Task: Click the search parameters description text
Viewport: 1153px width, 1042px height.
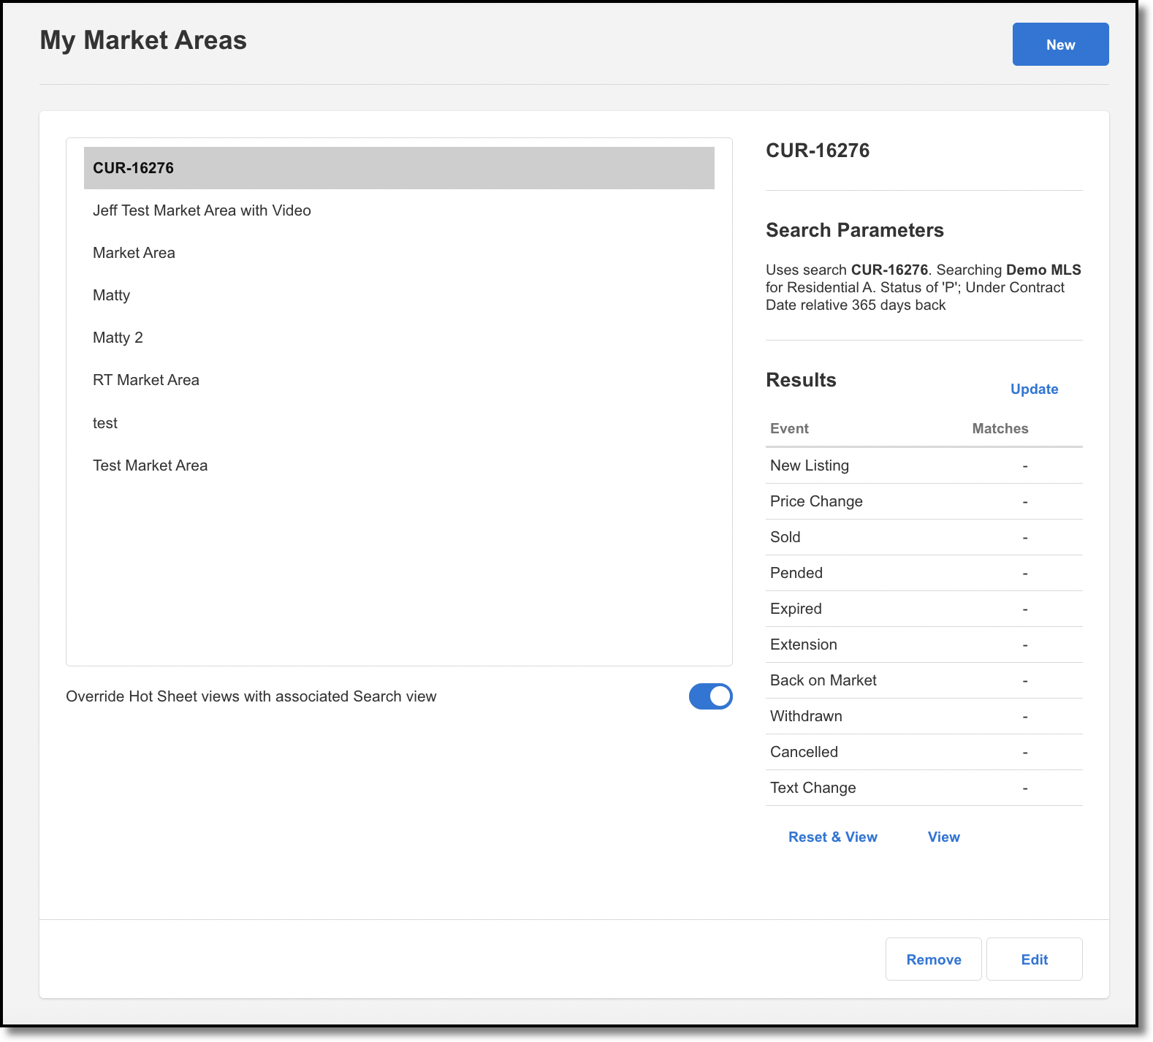Action: click(924, 287)
